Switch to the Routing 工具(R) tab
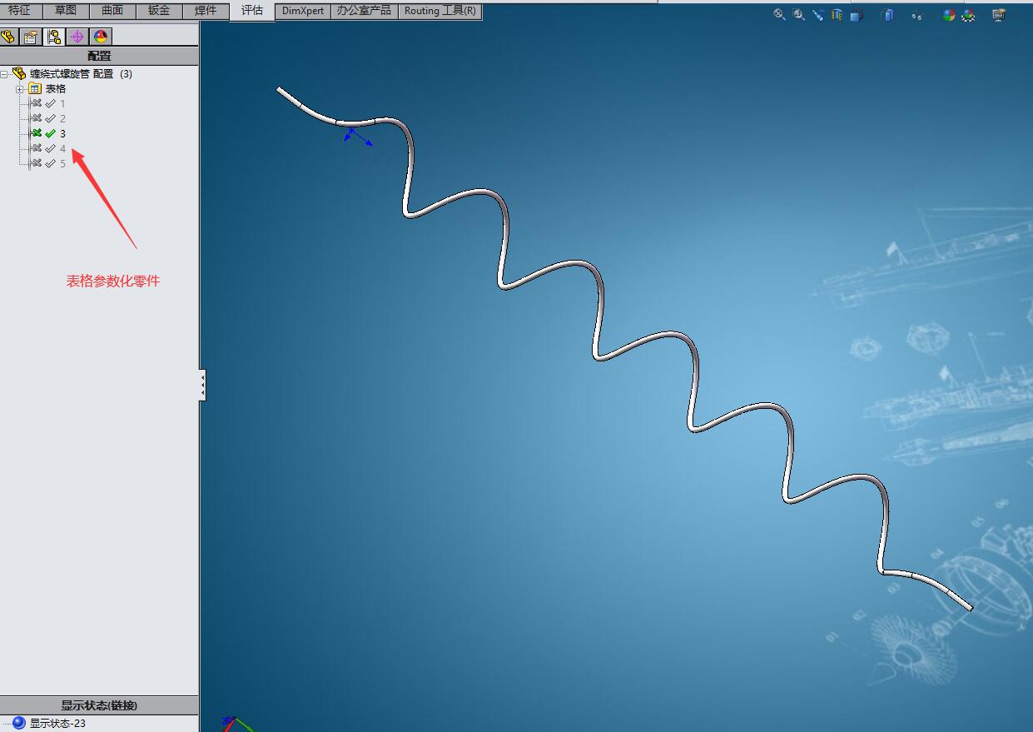 click(x=440, y=11)
